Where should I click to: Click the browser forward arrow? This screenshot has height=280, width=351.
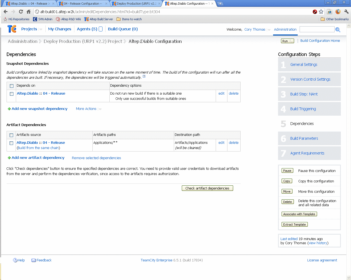click(x=13, y=12)
